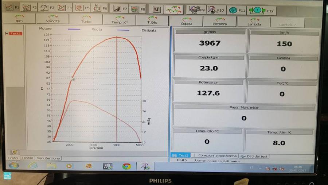The image size is (328, 185).
Task: Select the F12 green roller icon
Action: point(261,11)
